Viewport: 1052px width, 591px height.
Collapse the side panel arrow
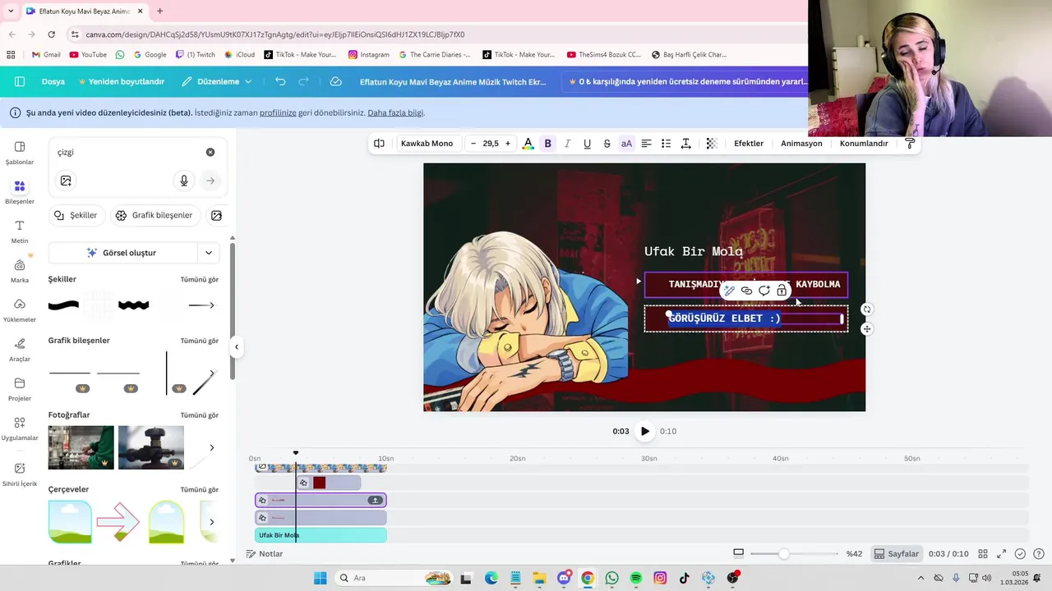[x=237, y=346]
